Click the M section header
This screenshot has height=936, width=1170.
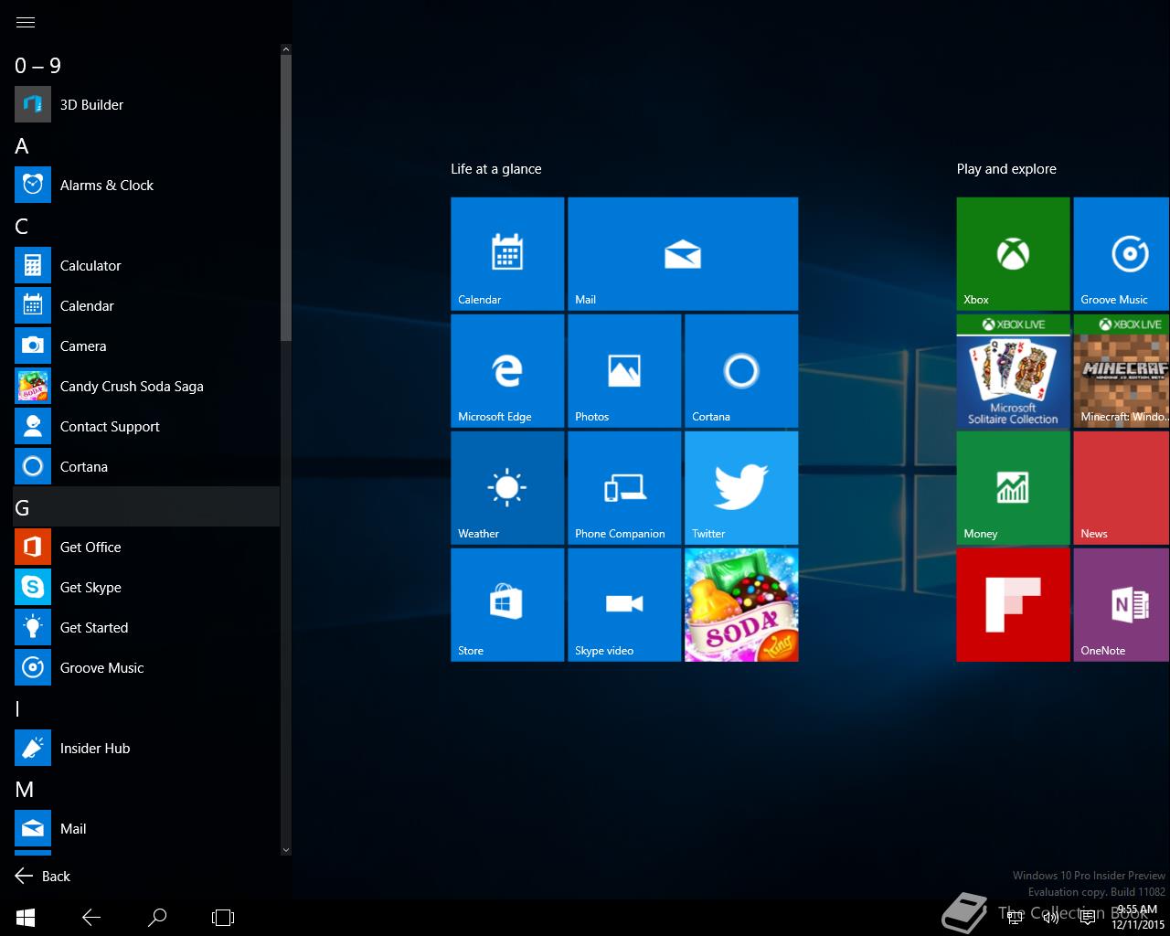[146, 789]
